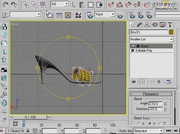The height and width of the screenshot is (134, 180).
Task: Switch to the Utilities hammer tab
Action: pyautogui.click(x=170, y=25)
